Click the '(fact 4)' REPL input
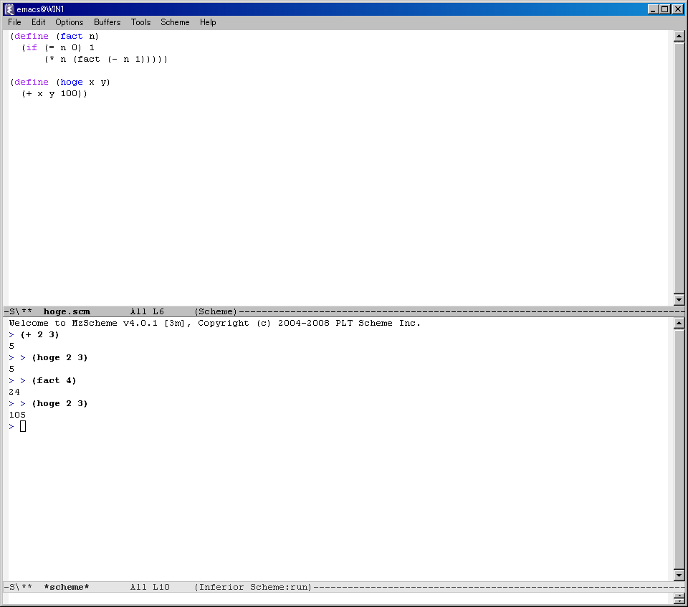 point(54,380)
